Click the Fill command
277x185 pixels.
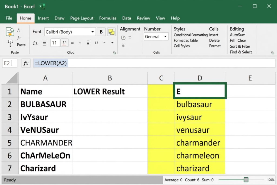232,41
